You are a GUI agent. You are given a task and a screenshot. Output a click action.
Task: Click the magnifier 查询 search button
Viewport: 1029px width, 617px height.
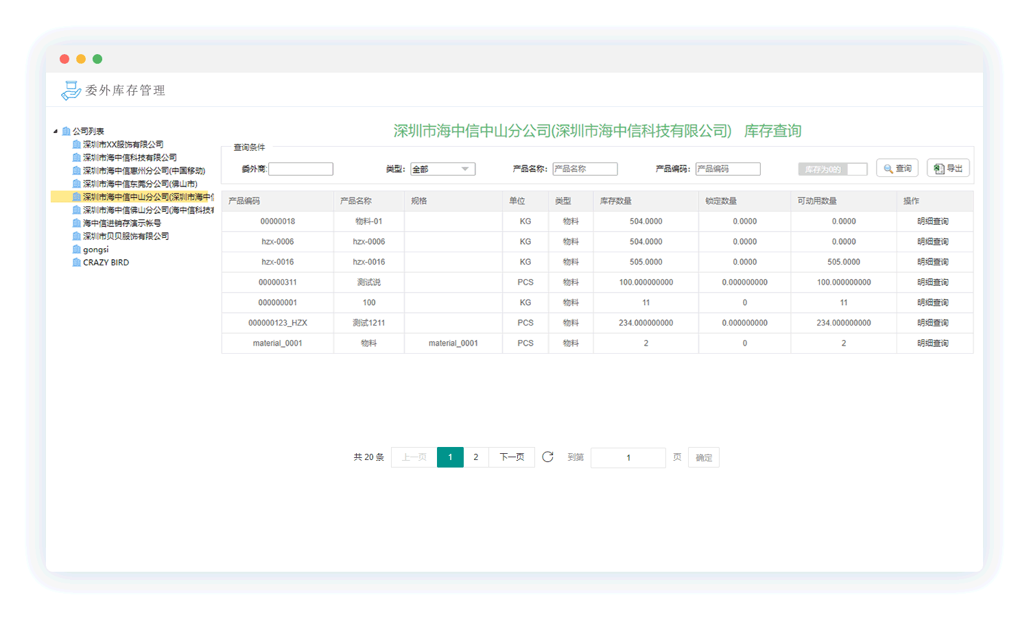pyautogui.click(x=897, y=169)
